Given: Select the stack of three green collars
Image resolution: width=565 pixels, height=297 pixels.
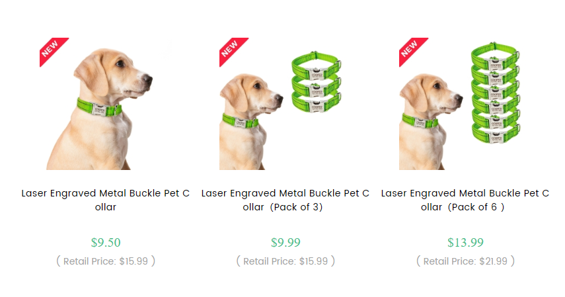Looking at the screenshot, I should pos(317,82).
